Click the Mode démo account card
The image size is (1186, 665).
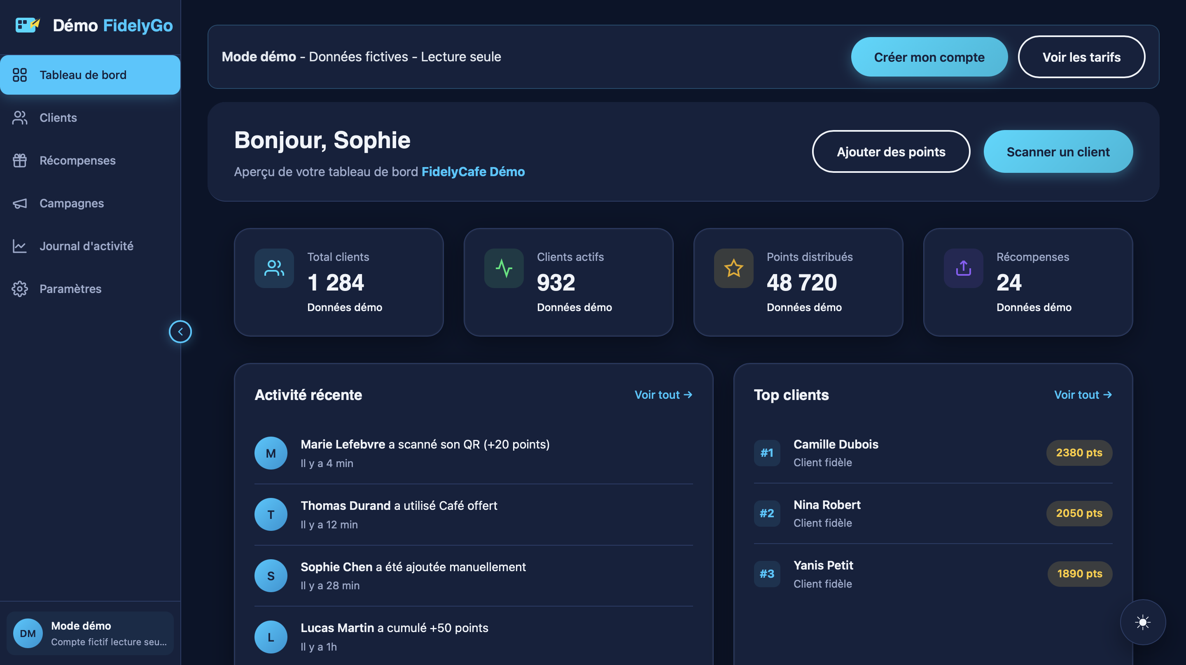click(x=90, y=633)
